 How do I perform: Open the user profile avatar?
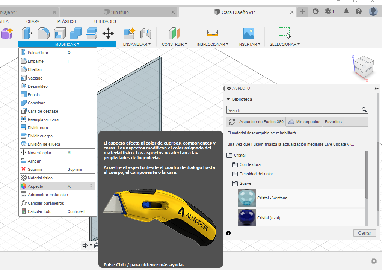[373, 11]
